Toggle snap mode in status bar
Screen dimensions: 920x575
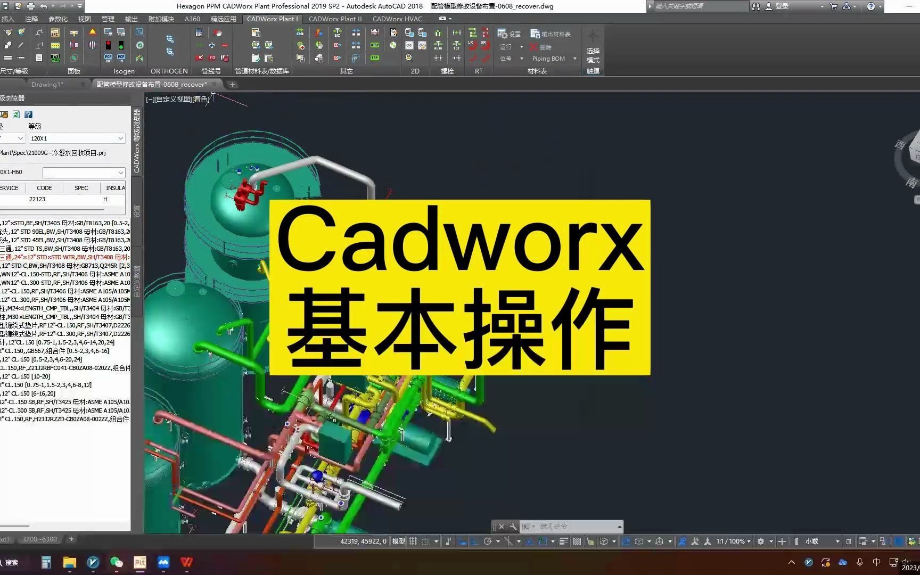point(426,541)
